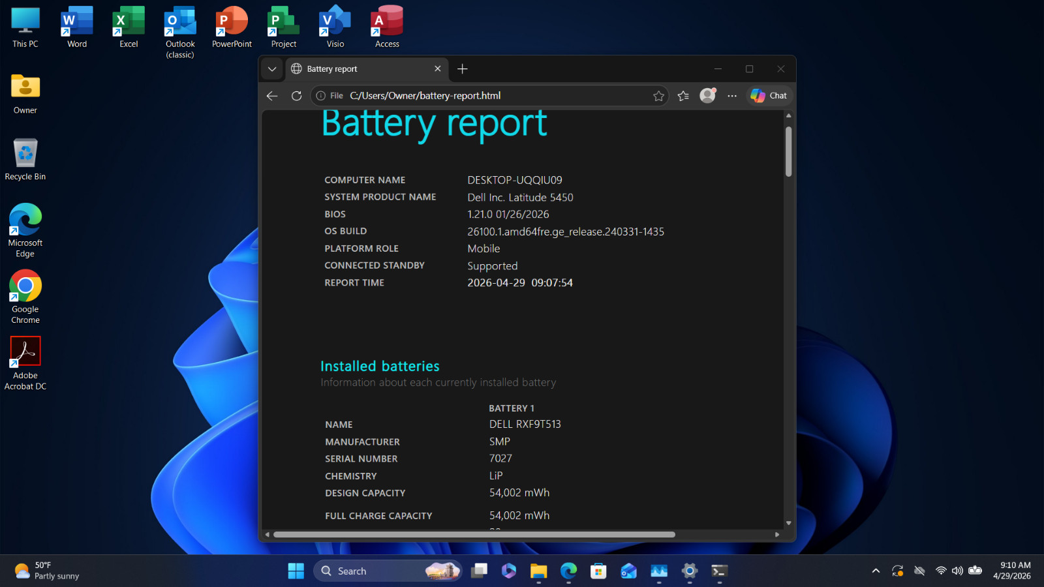Open a new browser tab
Image resolution: width=1044 pixels, height=587 pixels.
(463, 69)
